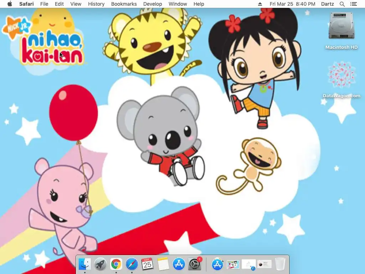Click the date and time in the menu bar
Viewport: 365px width, 274px height.
coord(292,4)
